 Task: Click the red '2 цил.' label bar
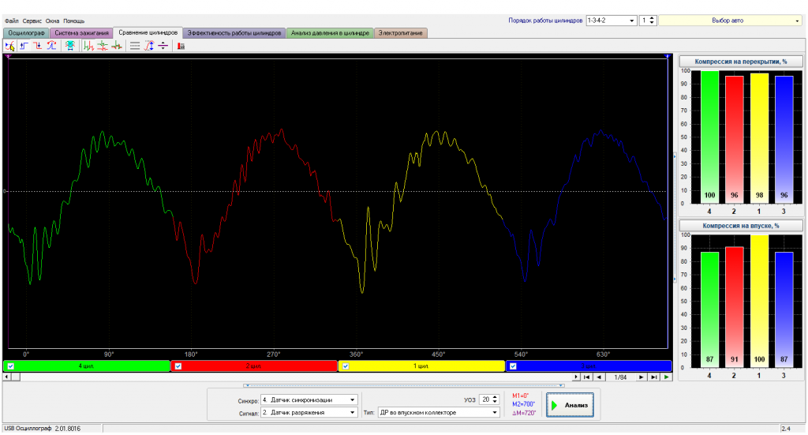pyautogui.click(x=254, y=366)
